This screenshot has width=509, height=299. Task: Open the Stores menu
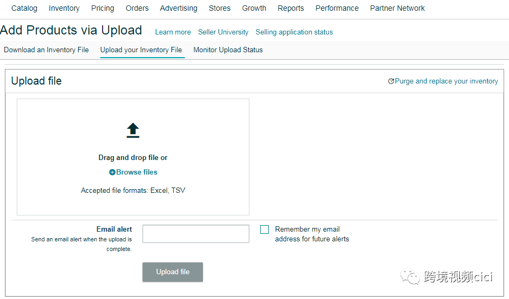click(x=220, y=8)
